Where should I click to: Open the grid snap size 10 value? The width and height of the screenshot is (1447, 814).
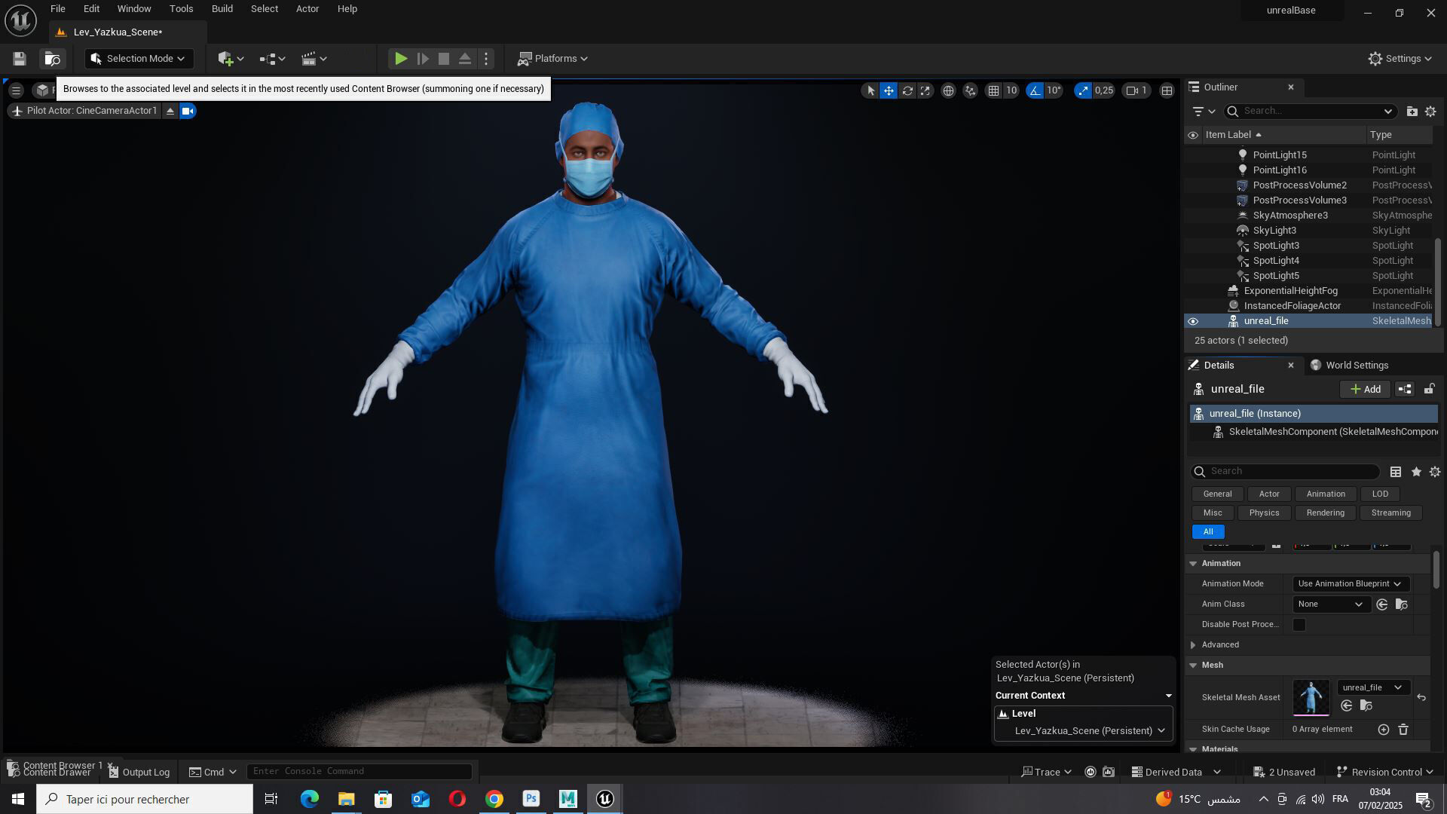pos(1011,90)
